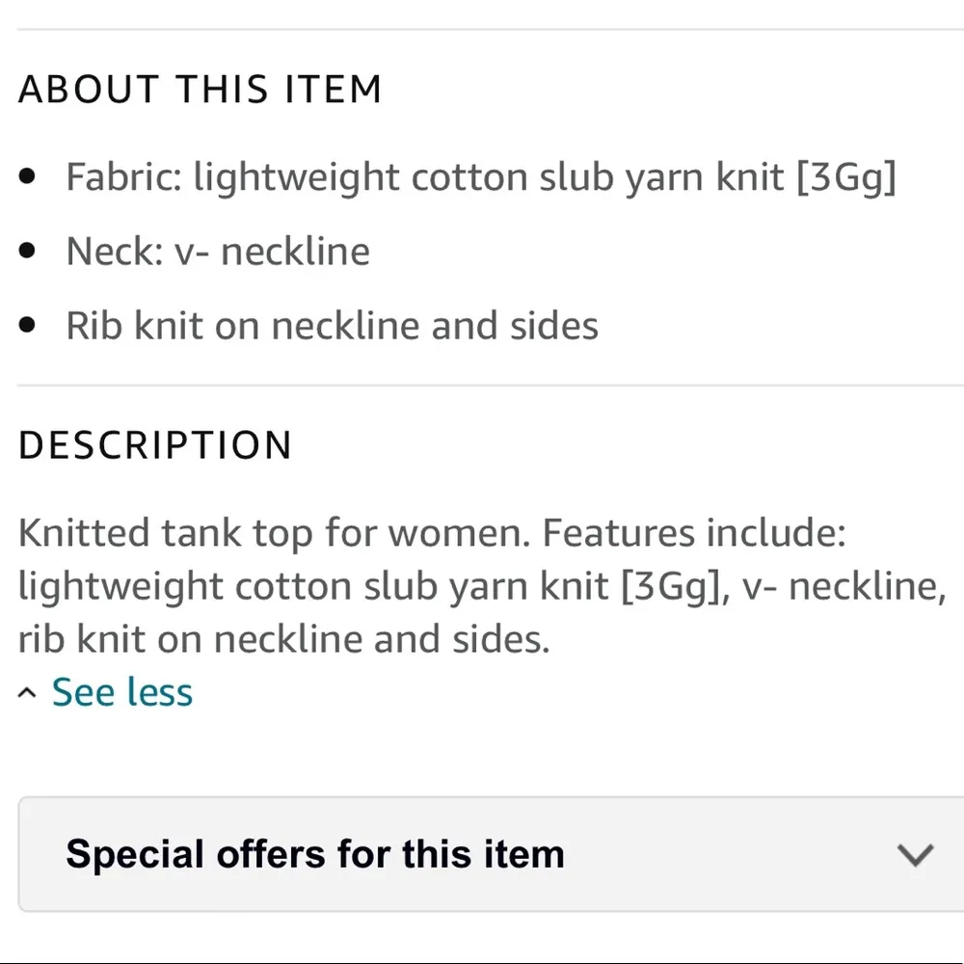Viewport: 964px width, 964px height.
Task: Click the bullet beside Rib knit line
Action: coord(27,325)
